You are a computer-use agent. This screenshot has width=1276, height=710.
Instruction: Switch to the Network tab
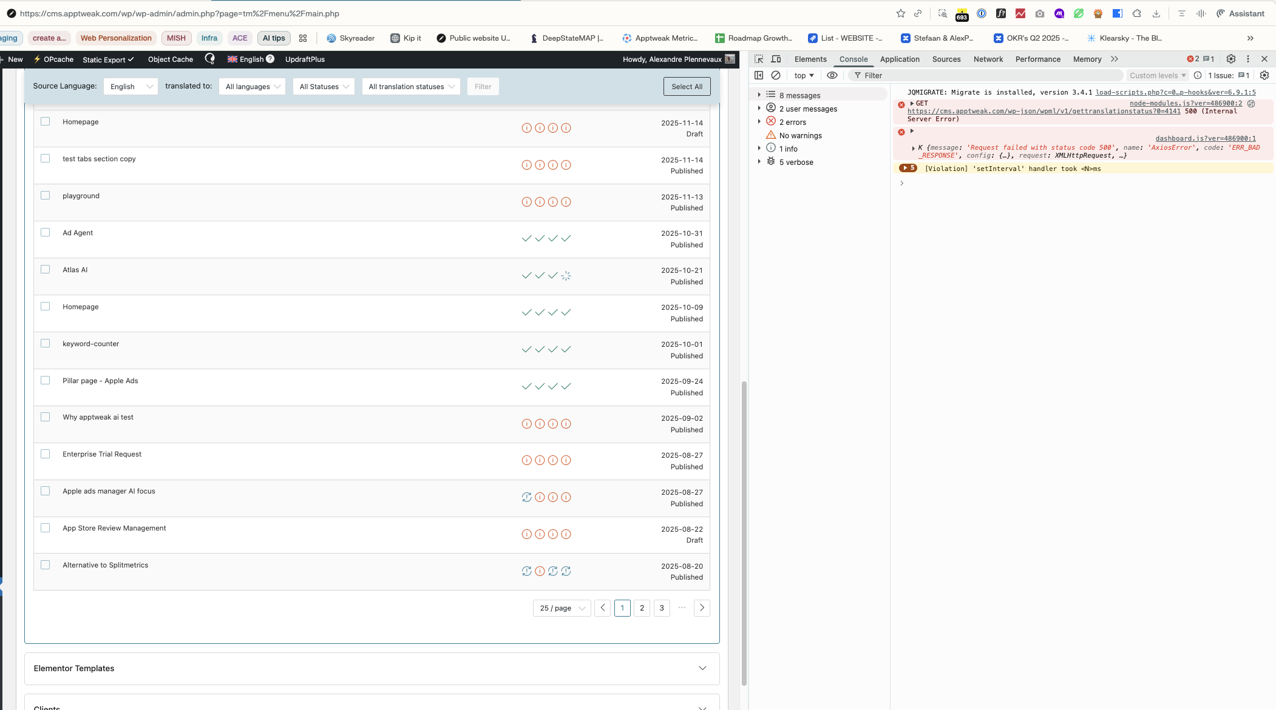[x=988, y=59]
